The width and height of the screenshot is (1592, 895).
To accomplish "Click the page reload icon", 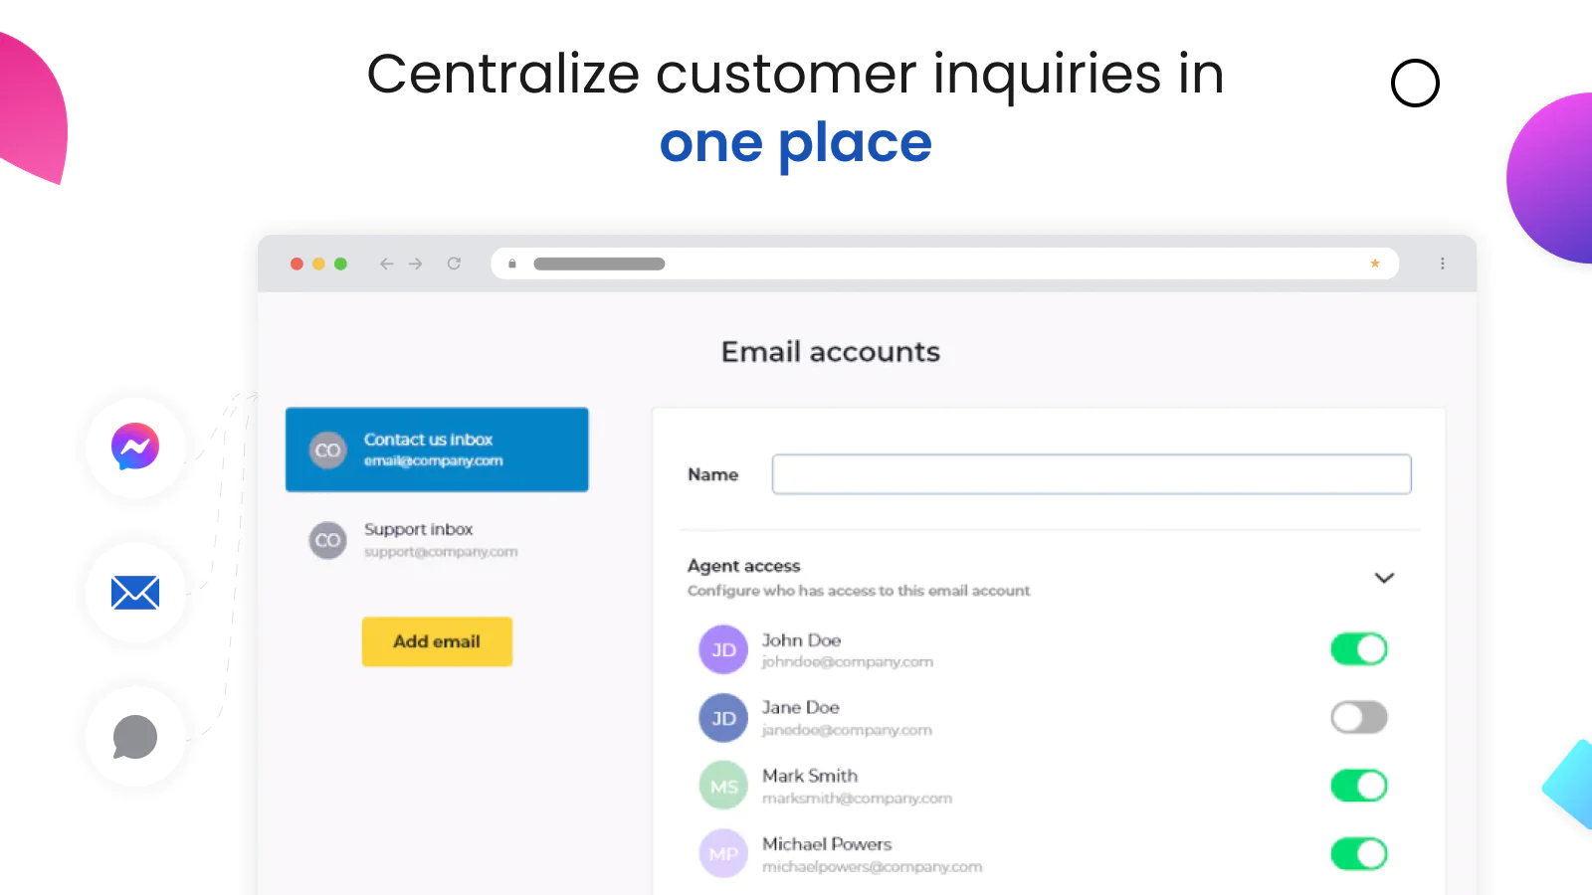I will [x=454, y=264].
